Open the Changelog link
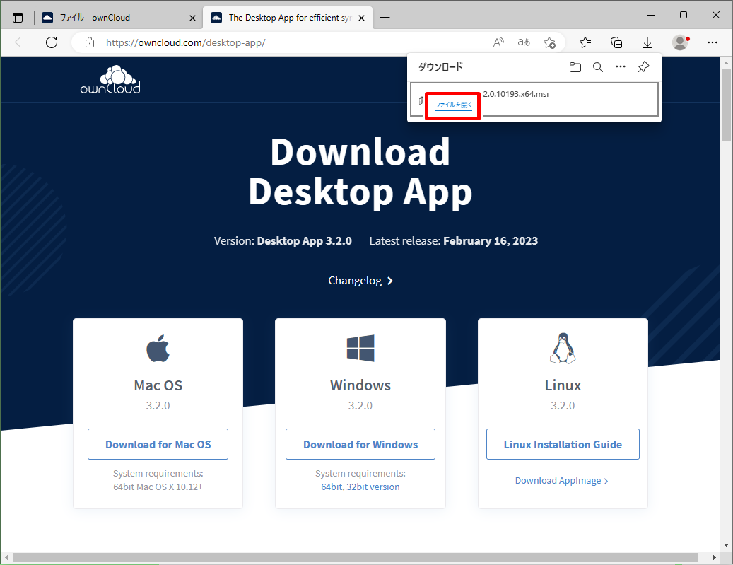The width and height of the screenshot is (733, 565). [x=360, y=281]
